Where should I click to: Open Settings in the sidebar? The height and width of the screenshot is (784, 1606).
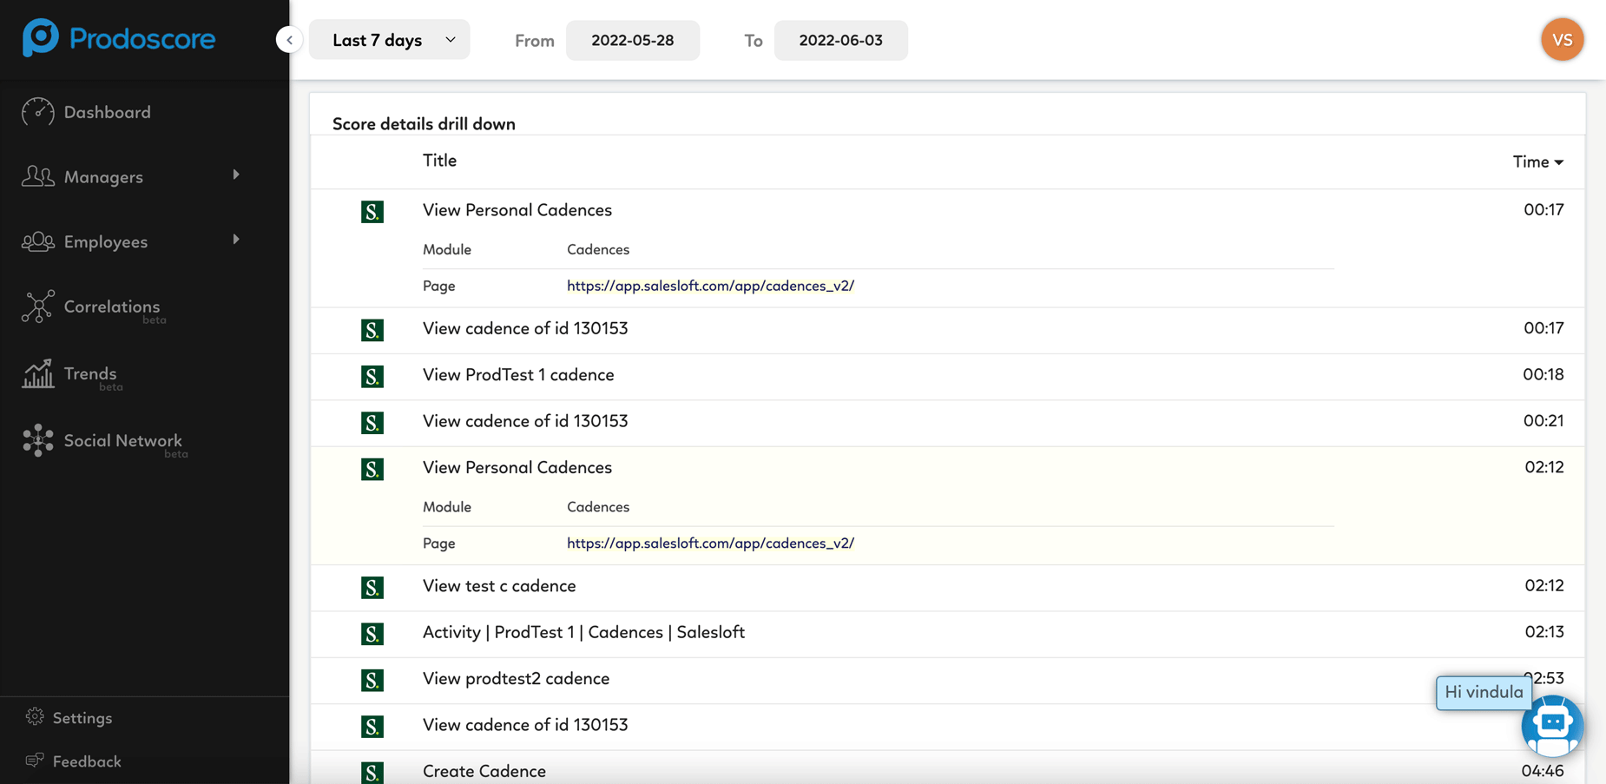(x=82, y=718)
